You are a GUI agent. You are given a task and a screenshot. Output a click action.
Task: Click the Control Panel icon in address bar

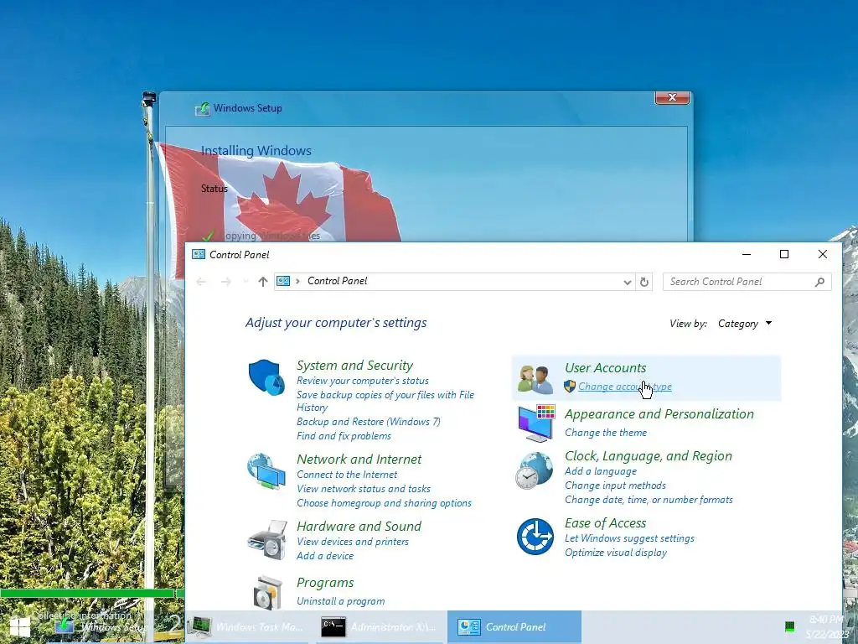[x=283, y=281]
